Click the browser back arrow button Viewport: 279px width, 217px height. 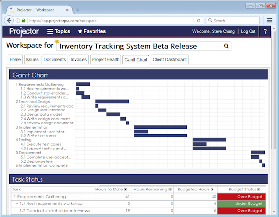9,21
